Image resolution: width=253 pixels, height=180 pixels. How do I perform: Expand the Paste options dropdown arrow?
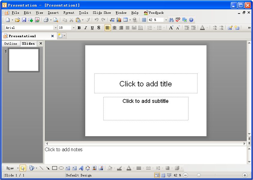pyautogui.click(x=83, y=20)
